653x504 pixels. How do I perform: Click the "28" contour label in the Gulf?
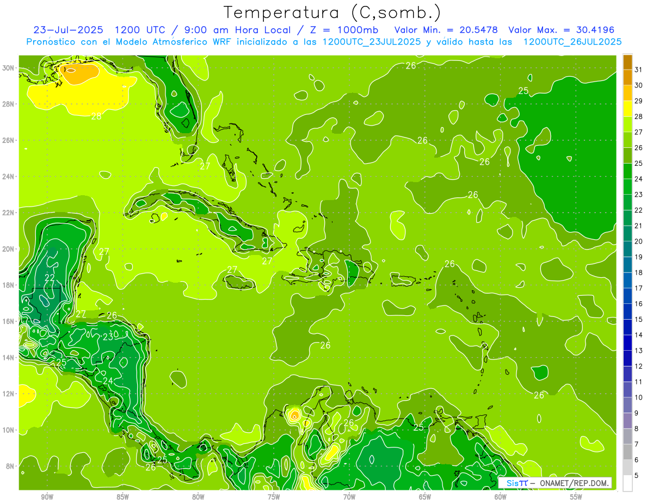96,116
